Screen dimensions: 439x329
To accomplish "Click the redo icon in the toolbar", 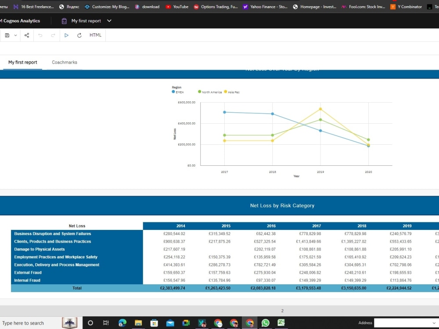I will click(53, 35).
